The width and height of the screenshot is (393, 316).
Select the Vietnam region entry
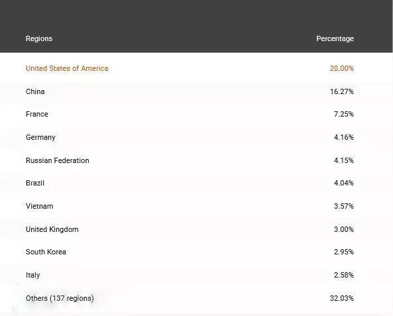pos(40,206)
